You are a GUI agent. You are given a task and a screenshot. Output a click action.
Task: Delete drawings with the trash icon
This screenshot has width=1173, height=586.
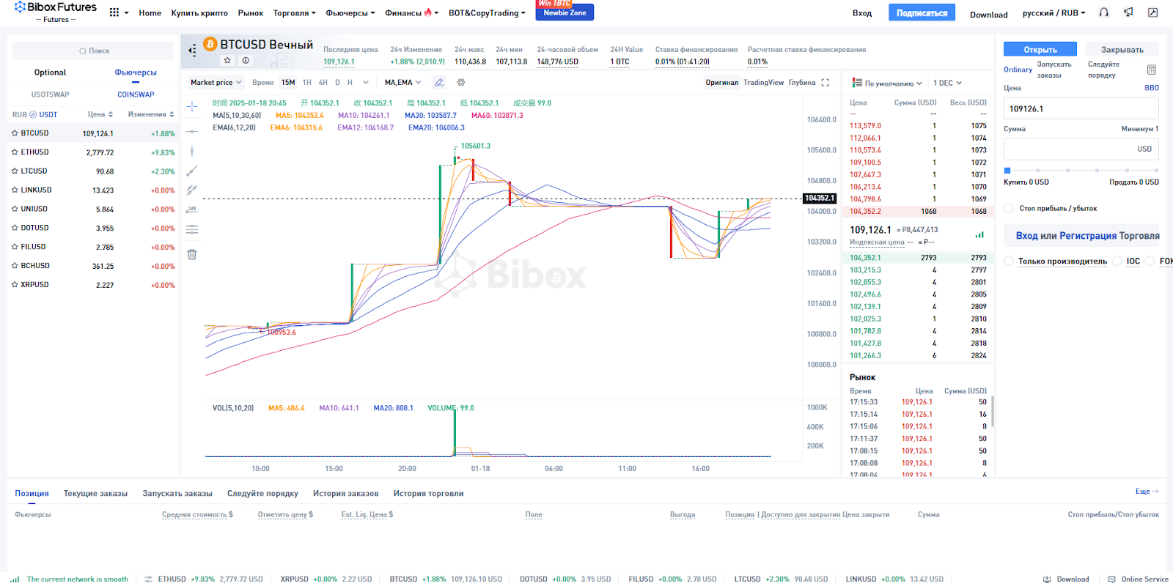point(192,255)
